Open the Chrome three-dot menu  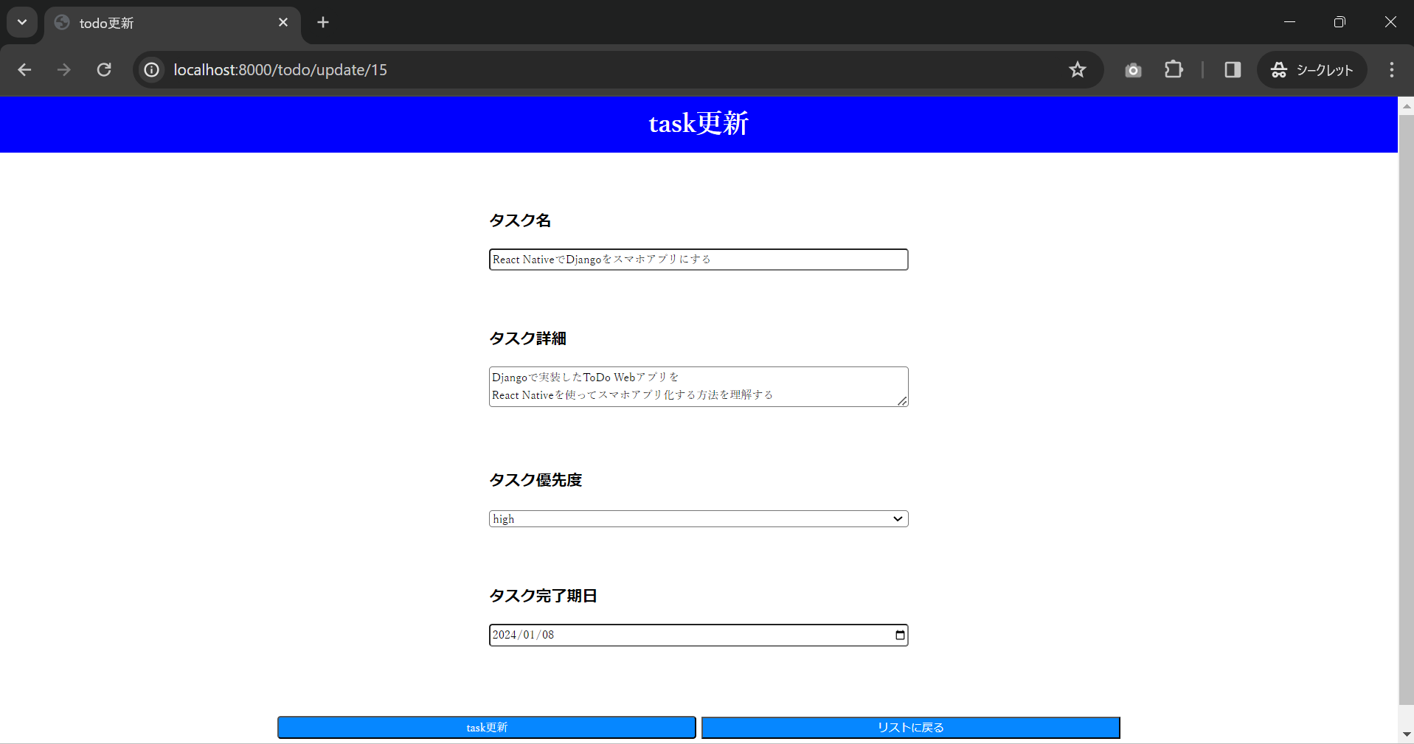click(1391, 70)
